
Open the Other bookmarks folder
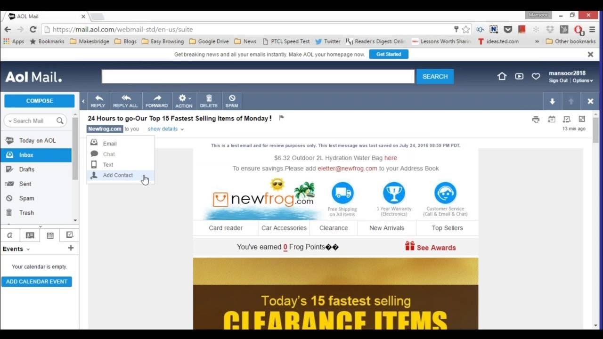coord(570,41)
